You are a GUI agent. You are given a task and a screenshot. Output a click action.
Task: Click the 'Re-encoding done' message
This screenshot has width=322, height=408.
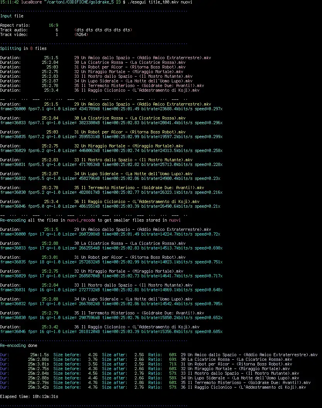click(19, 346)
